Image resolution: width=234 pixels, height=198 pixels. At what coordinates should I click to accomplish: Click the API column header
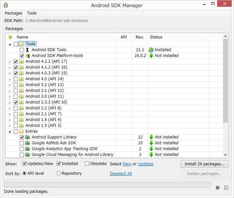pos(124,37)
